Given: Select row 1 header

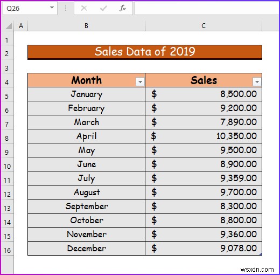Looking at the screenshot, I should pos(7,38).
